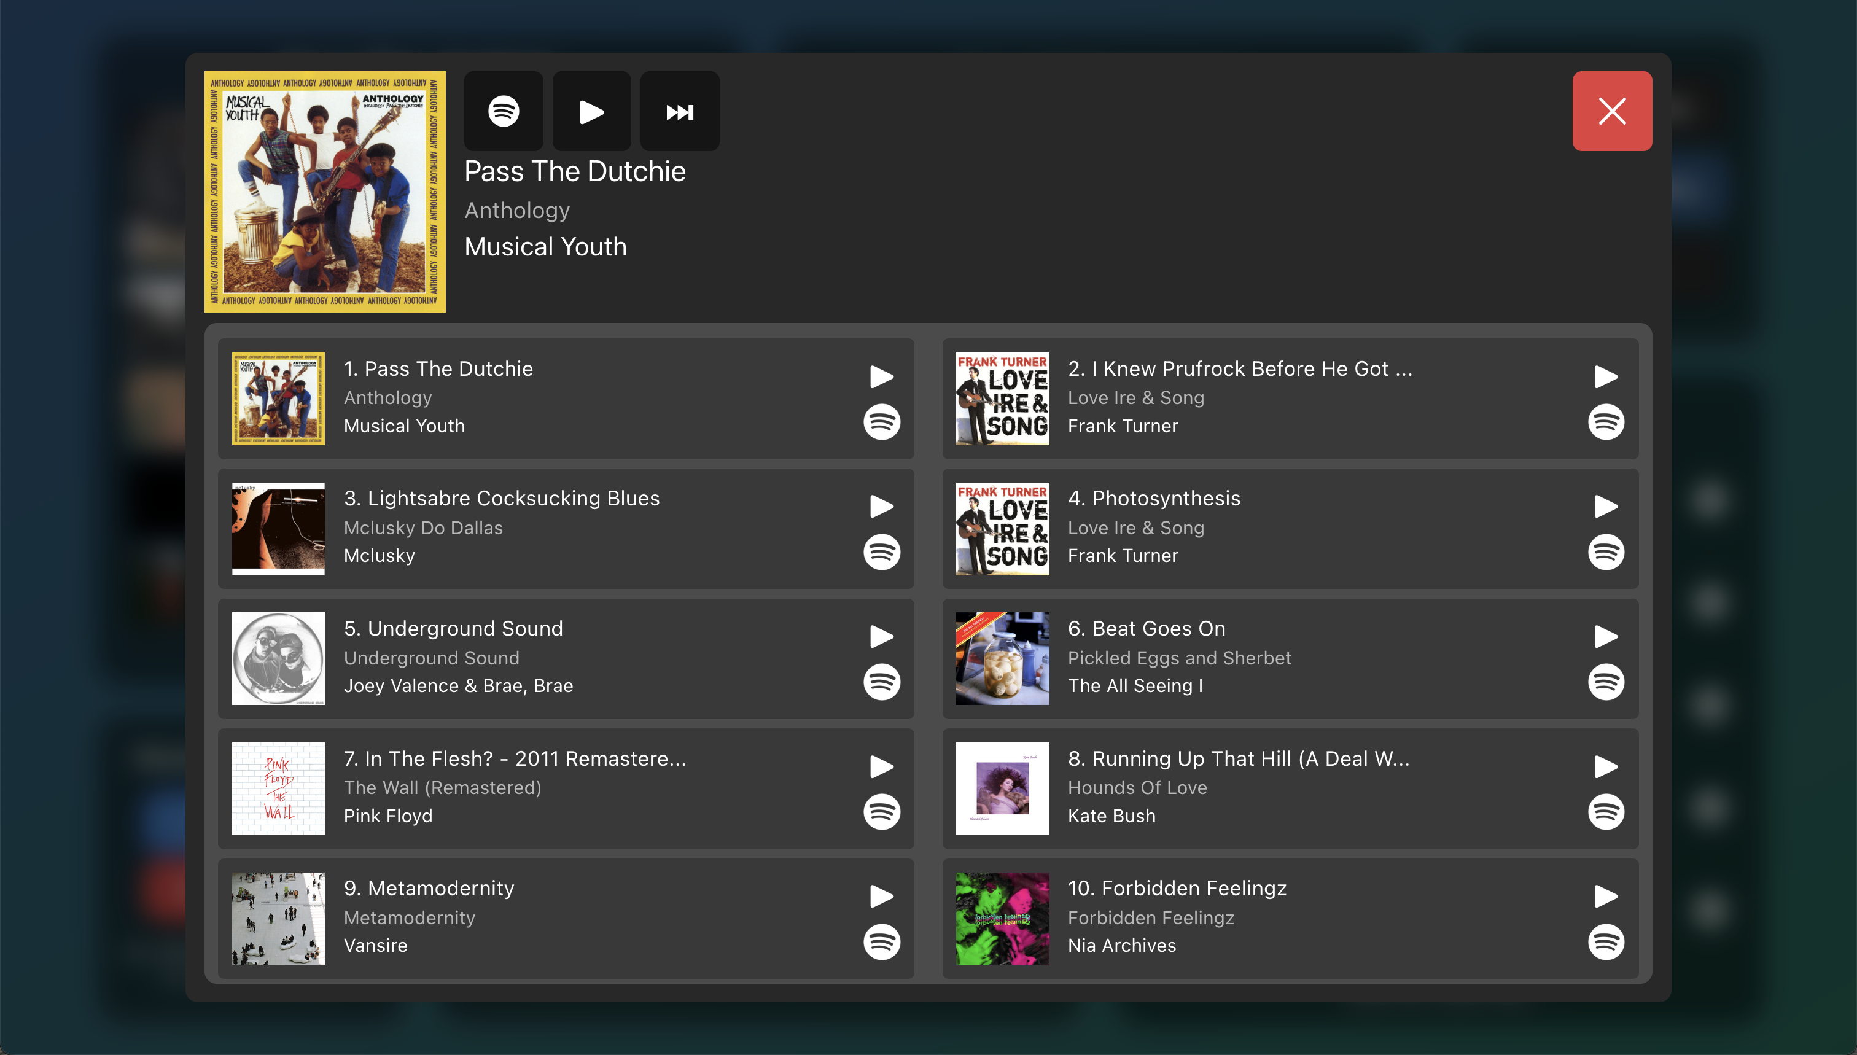Click the Anthology thumbnail in track 1 row
Viewport: 1857px width, 1055px height.
[x=278, y=399]
